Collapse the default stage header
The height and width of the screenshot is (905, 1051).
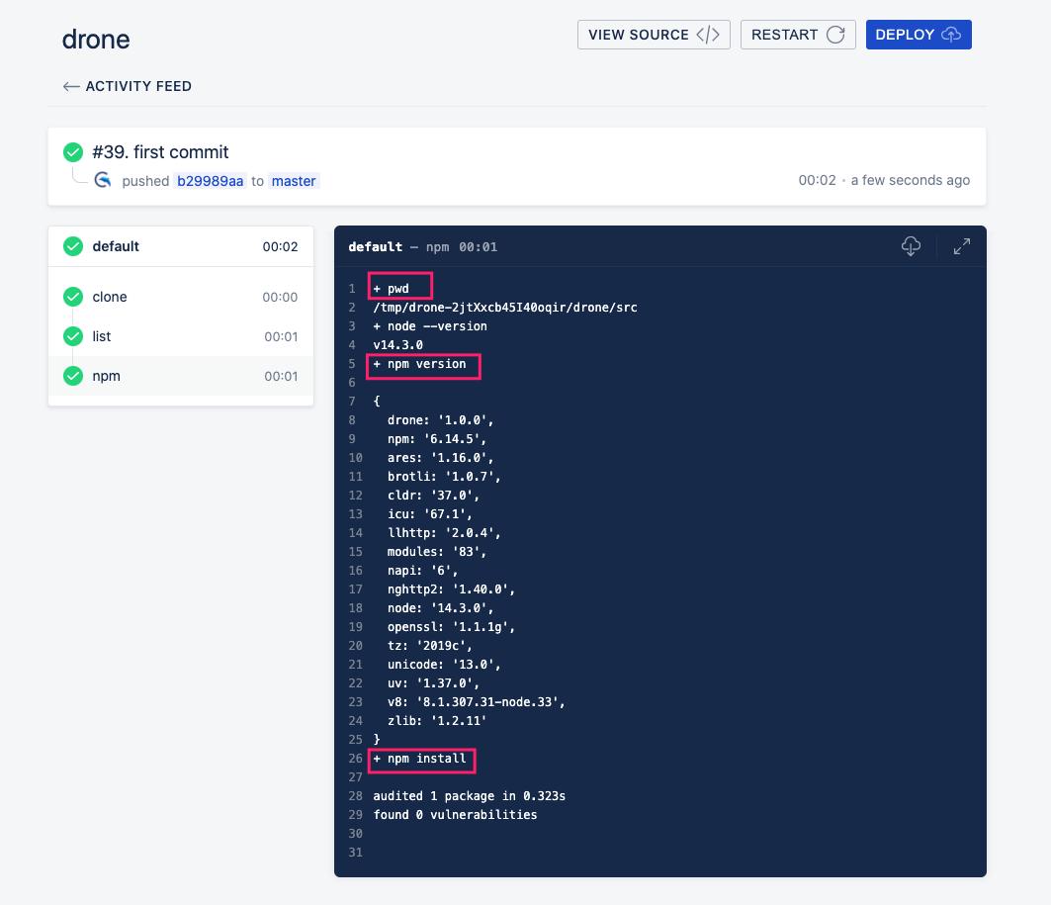tap(181, 246)
